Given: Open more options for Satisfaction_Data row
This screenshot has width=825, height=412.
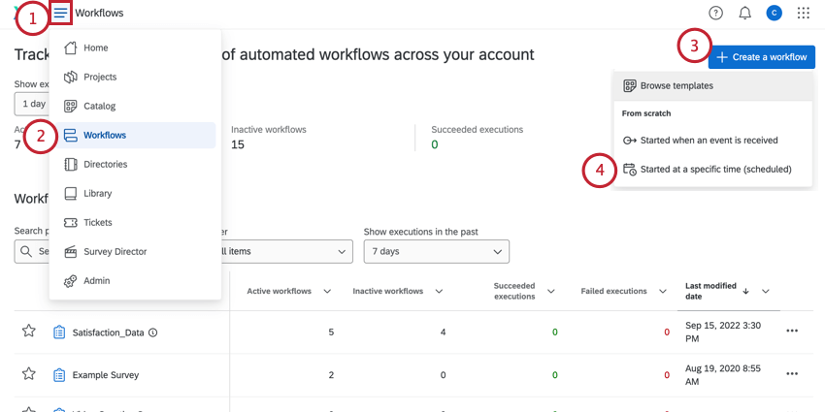Looking at the screenshot, I should (792, 332).
